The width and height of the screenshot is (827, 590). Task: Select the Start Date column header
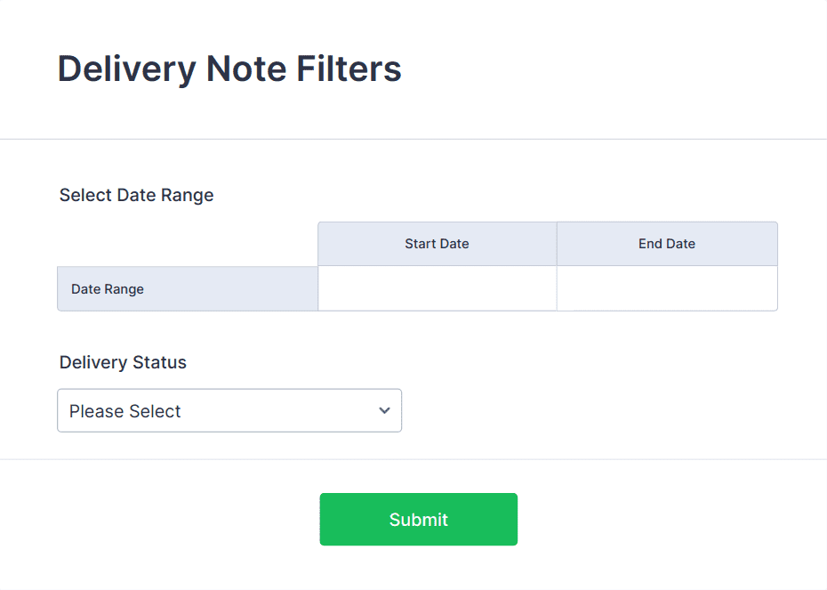[x=437, y=244]
